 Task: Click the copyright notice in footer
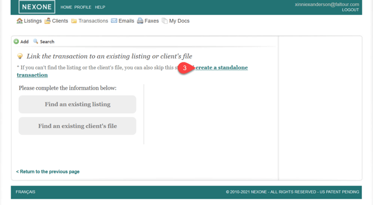[x=292, y=192]
